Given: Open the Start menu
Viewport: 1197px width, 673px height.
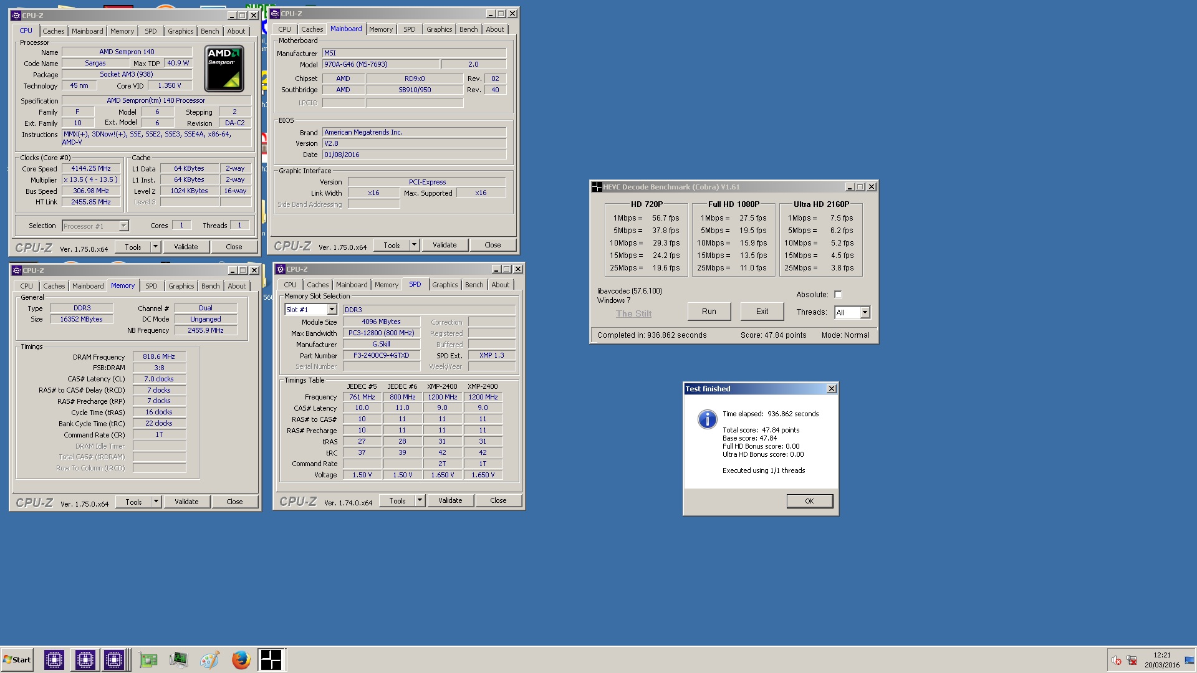Looking at the screenshot, I should coord(17,660).
